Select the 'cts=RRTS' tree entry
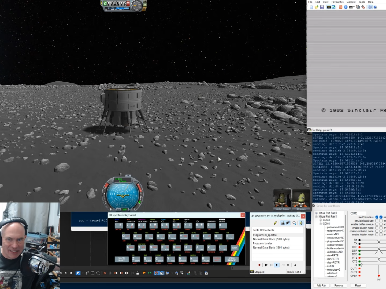Image resolution: width=386 pixels, height=289 pixels. [333, 255]
